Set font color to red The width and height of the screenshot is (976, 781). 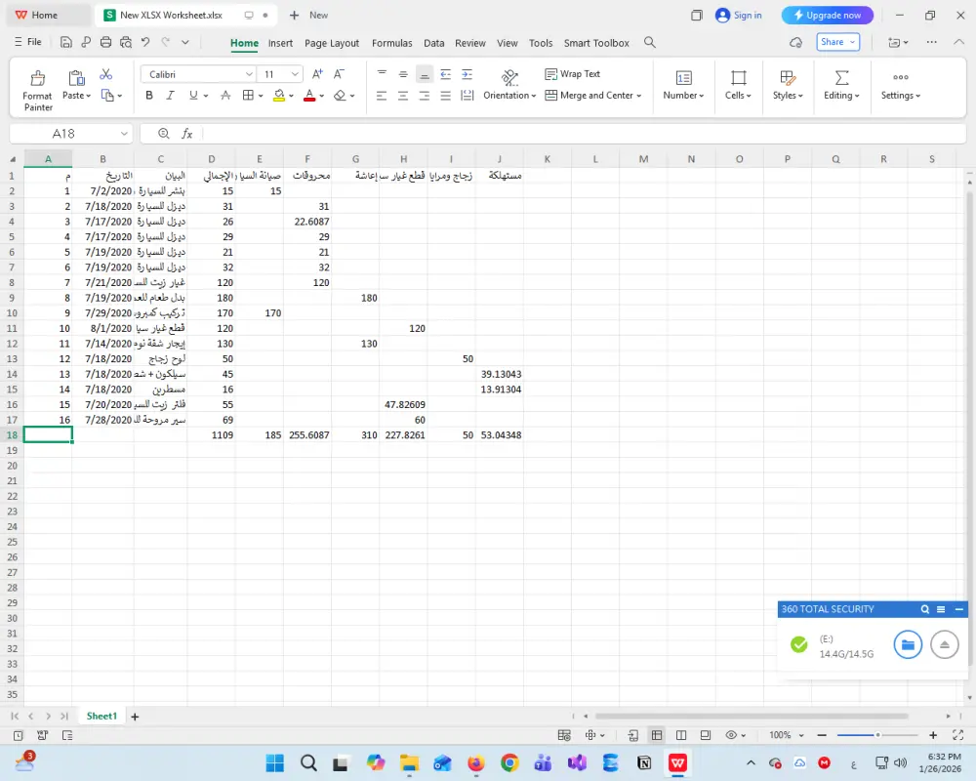(309, 95)
